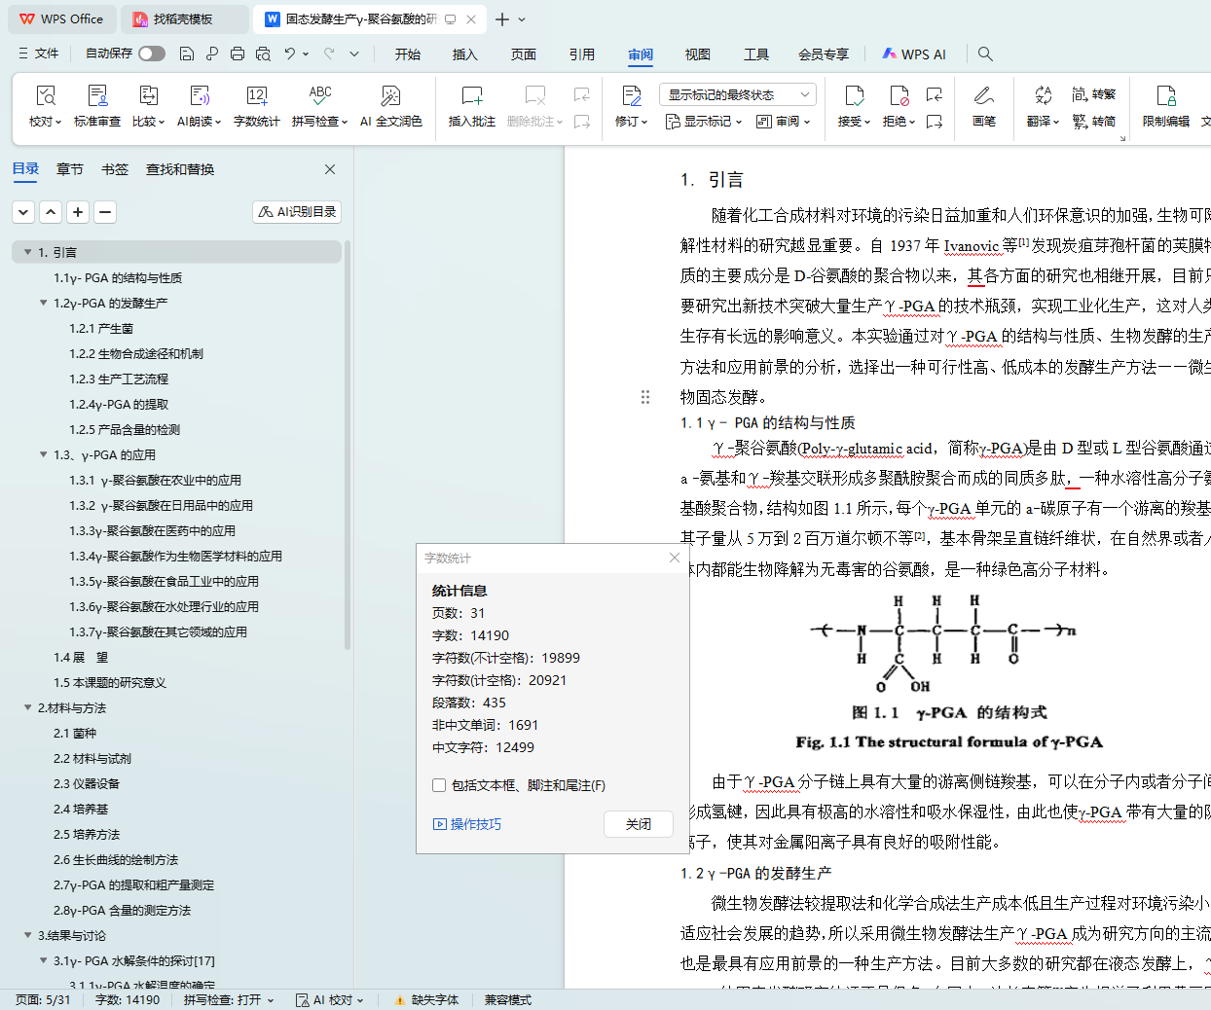
Task: Switch to the 书签 tab in sidebar
Action: coord(115,169)
